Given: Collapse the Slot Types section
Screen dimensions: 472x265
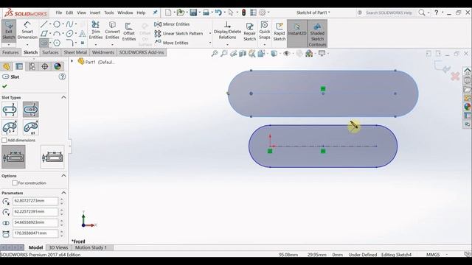Looking at the screenshot, I should (63, 97).
